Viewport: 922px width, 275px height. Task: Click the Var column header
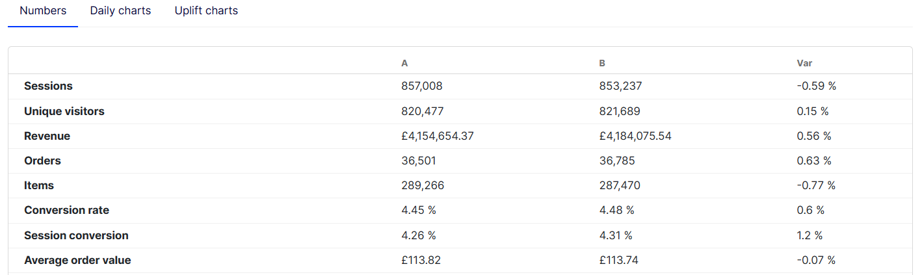804,63
